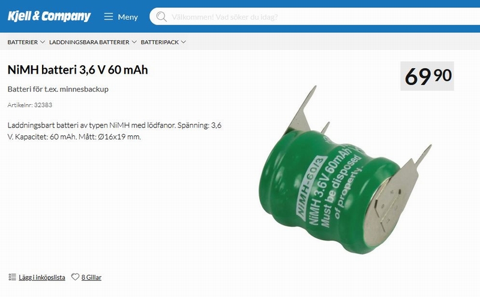Toggle the heart like icon
Screen dimensions: 480x297
[x=75, y=277]
